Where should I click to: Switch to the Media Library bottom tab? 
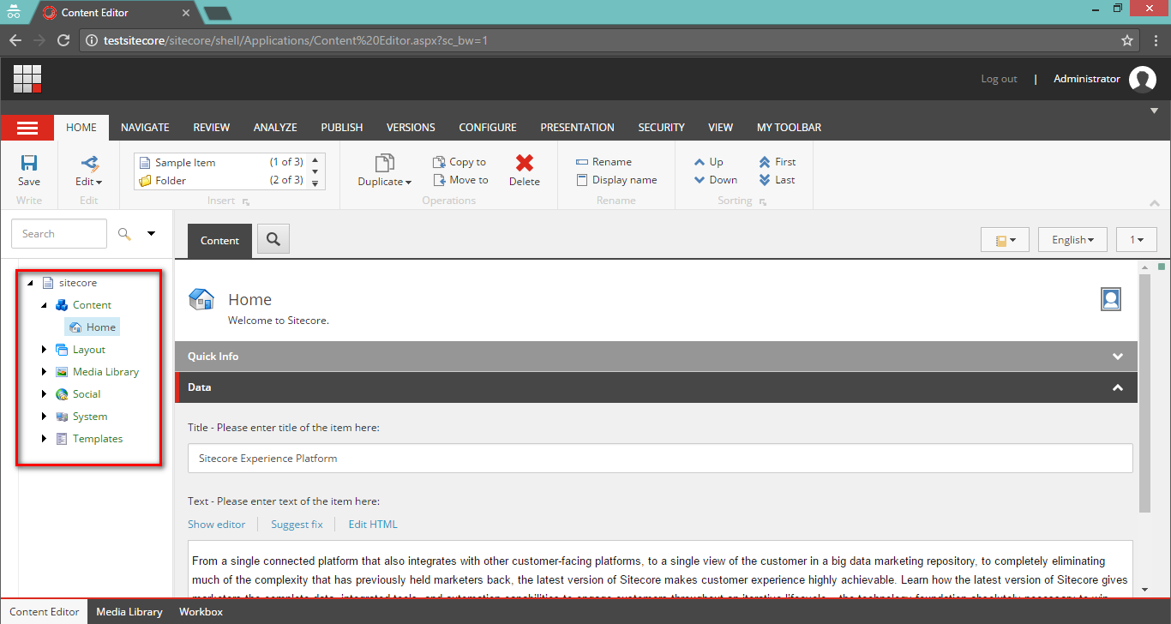coord(129,612)
